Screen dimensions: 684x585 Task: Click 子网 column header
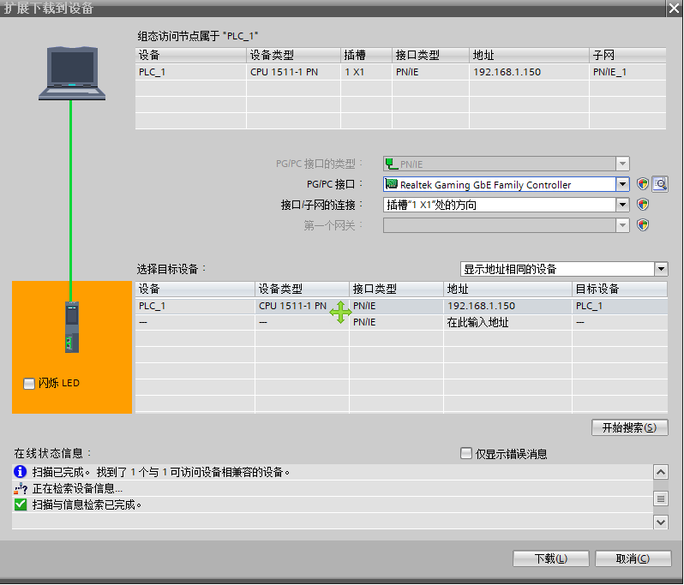[x=627, y=56]
